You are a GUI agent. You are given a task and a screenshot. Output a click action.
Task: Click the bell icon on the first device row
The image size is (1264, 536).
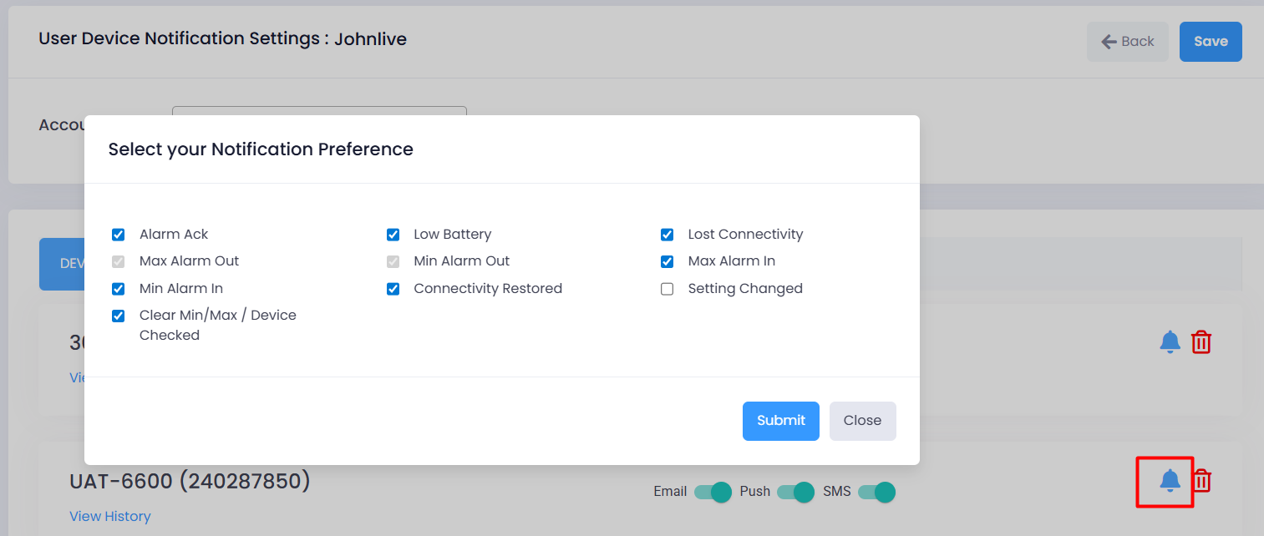pyautogui.click(x=1170, y=341)
